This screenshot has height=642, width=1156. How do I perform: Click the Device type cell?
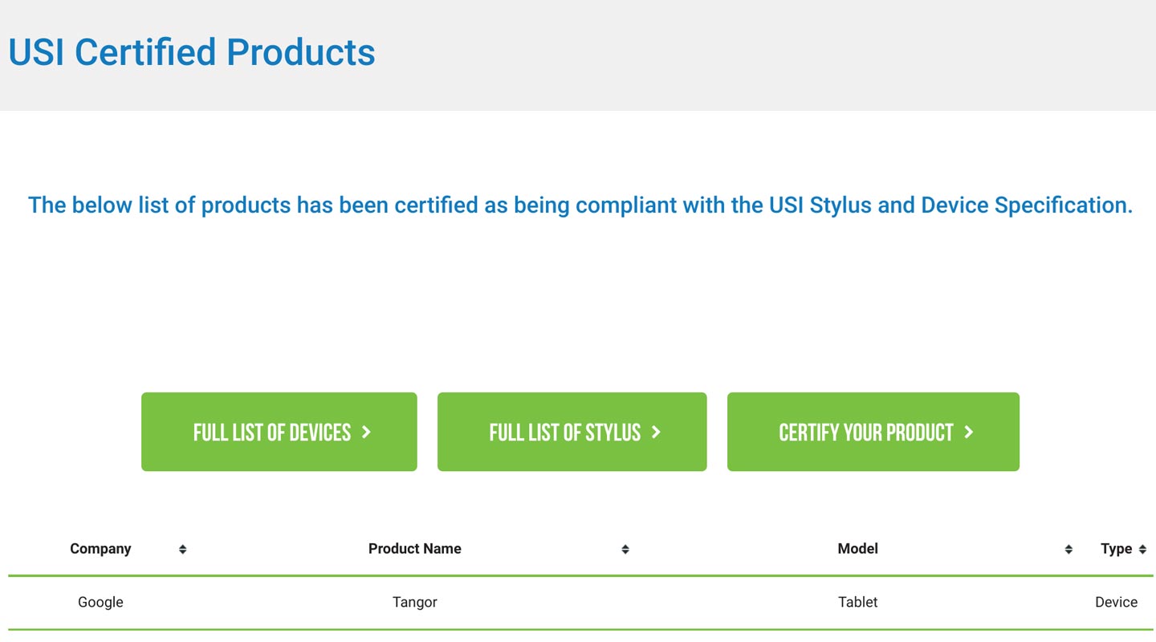[1116, 602]
